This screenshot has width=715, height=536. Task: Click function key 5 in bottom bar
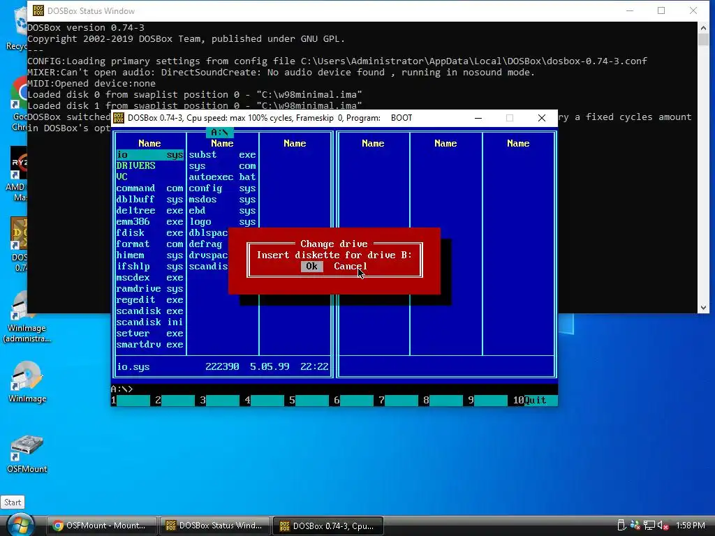coord(309,400)
